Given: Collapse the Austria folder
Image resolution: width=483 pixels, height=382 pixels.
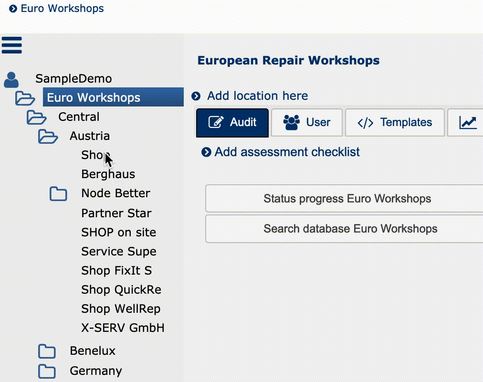Looking at the screenshot, I should [48, 137].
